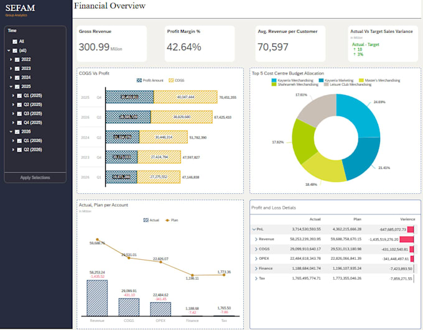Collapse the 2025 year node arrow

pyautogui.click(x=11, y=86)
